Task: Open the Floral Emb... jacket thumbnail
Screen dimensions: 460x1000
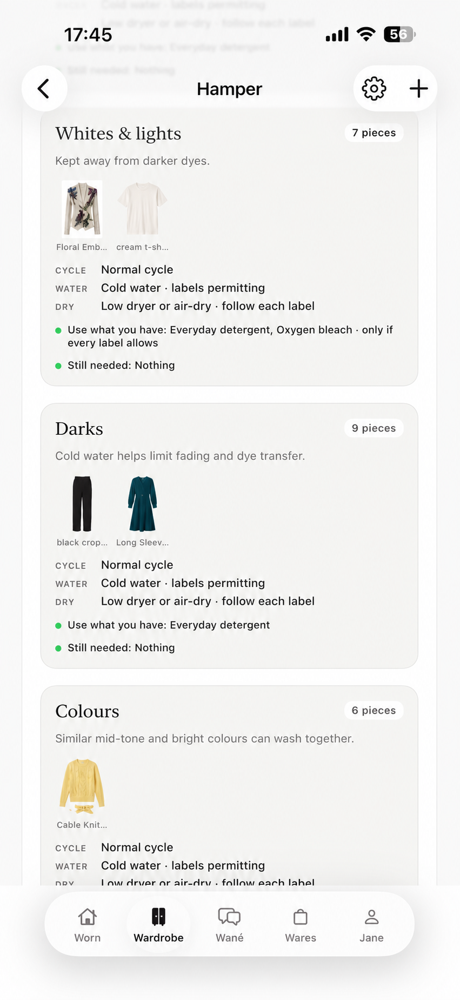Action: coord(82,209)
